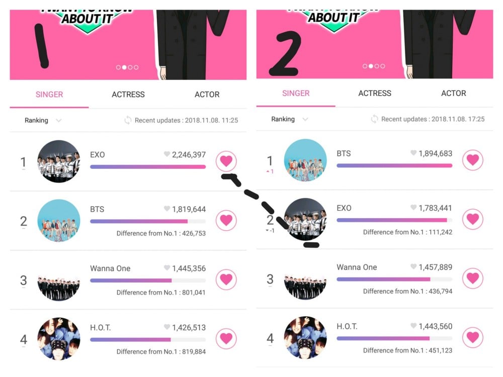Select SINGER tab in right panel
The width and height of the screenshot is (503, 377).
(296, 93)
